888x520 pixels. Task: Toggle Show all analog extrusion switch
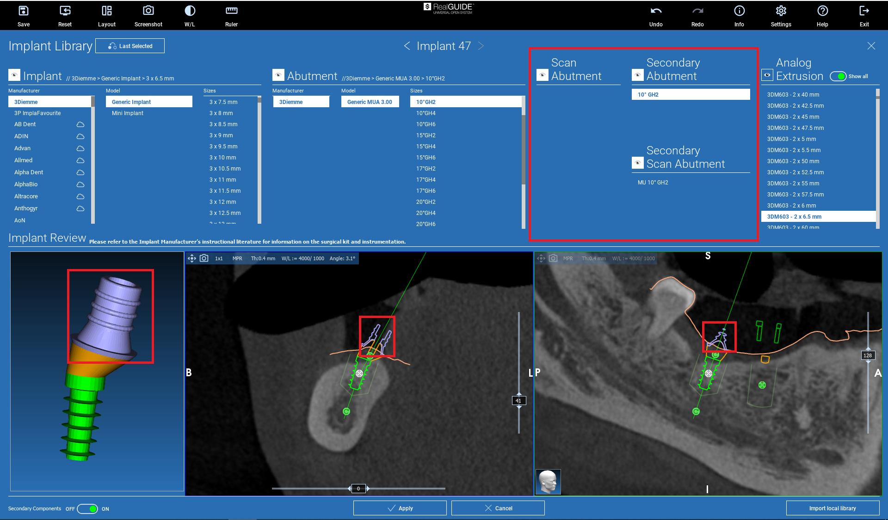click(838, 76)
